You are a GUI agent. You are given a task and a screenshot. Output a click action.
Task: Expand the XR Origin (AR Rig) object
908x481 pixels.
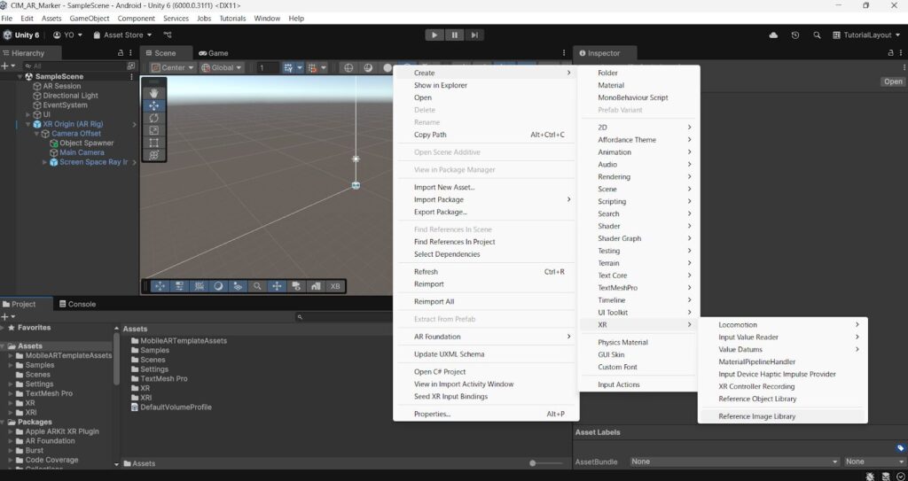point(27,124)
